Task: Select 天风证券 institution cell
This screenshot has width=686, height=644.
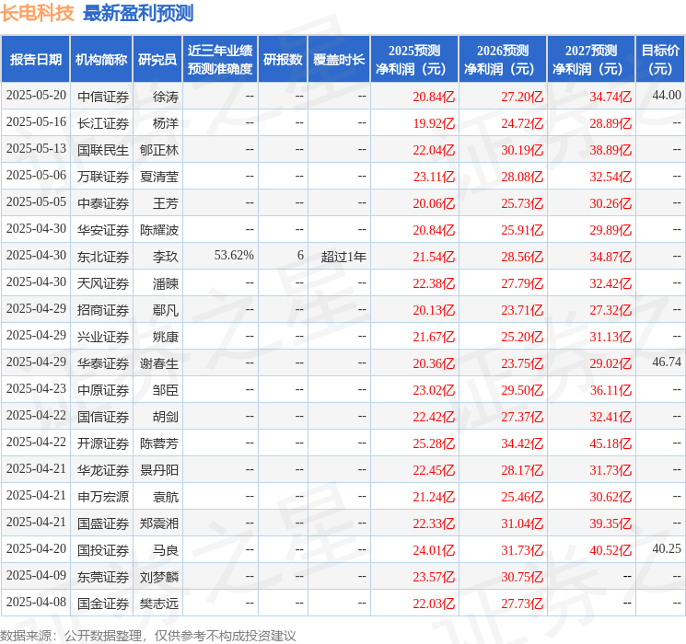Action: [103, 283]
